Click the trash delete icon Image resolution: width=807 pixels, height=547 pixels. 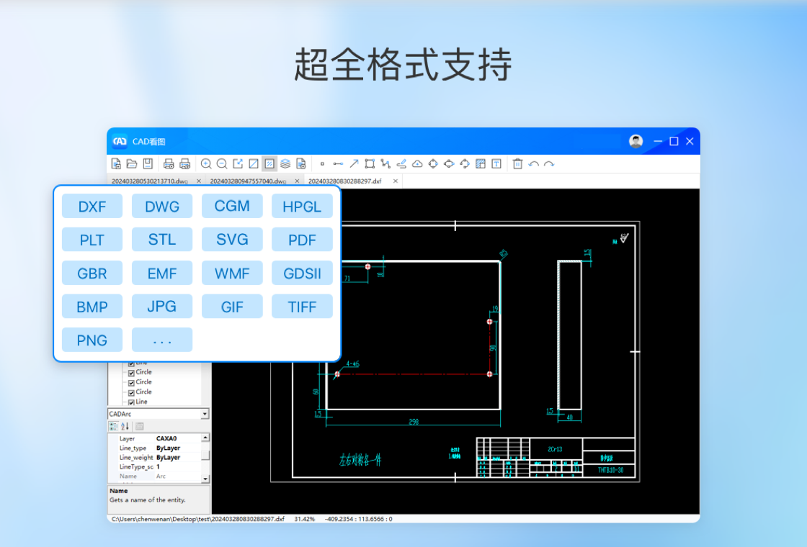[518, 164]
